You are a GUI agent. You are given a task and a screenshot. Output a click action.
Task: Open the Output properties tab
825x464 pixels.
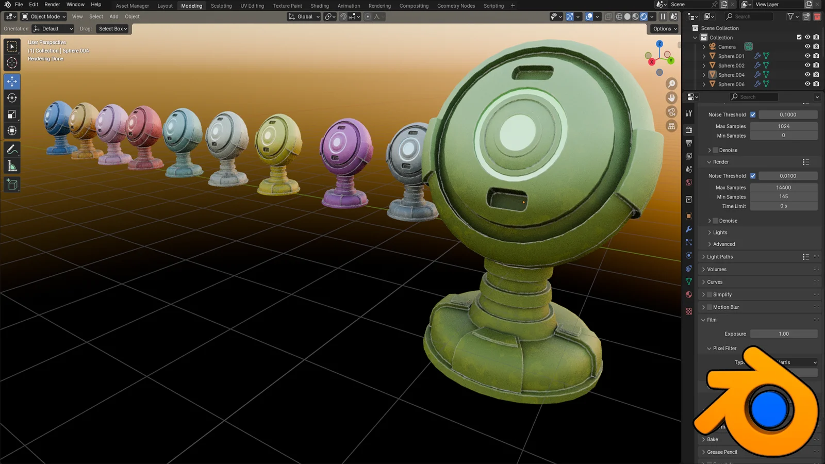click(689, 143)
